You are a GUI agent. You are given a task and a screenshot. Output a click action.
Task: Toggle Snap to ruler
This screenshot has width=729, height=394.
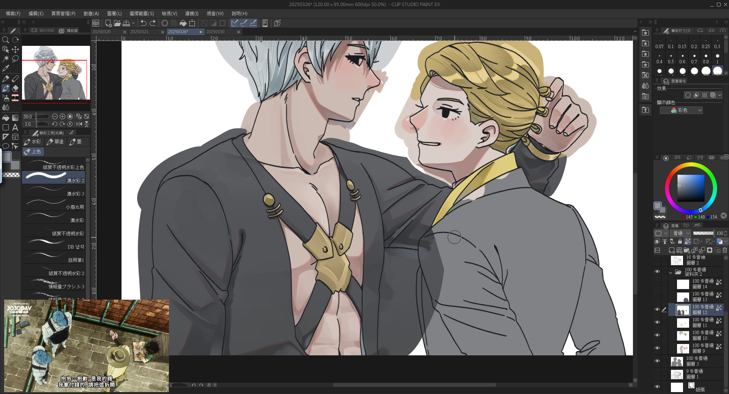(x=235, y=23)
